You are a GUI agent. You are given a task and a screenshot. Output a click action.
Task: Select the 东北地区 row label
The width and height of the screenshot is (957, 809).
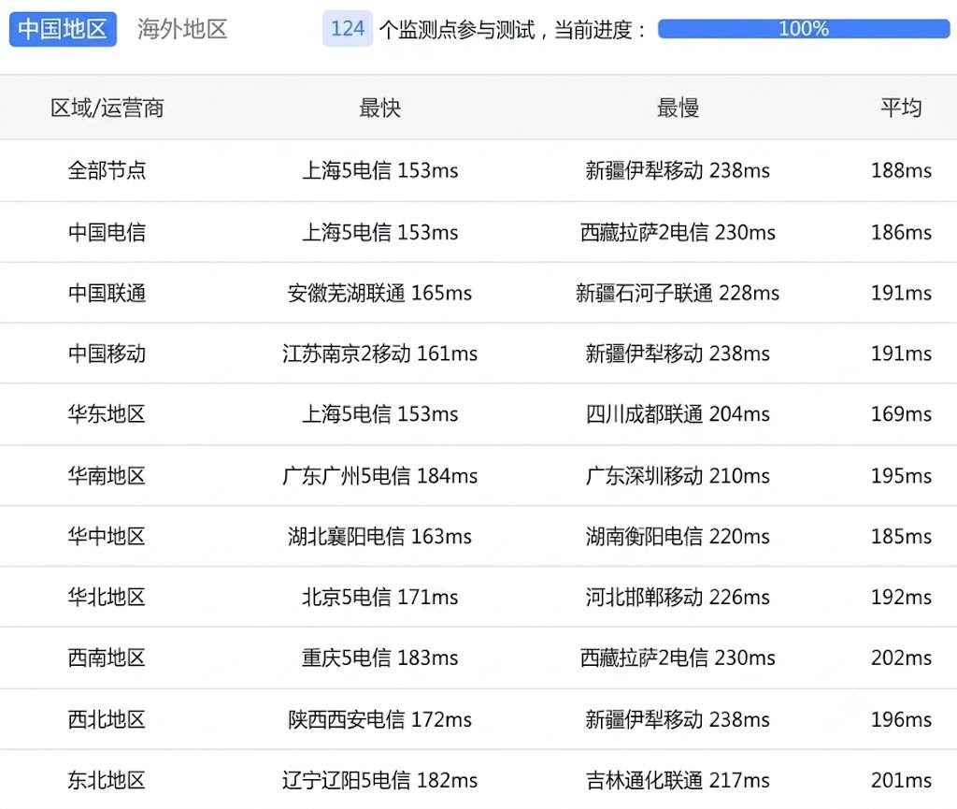pyautogui.click(x=107, y=780)
